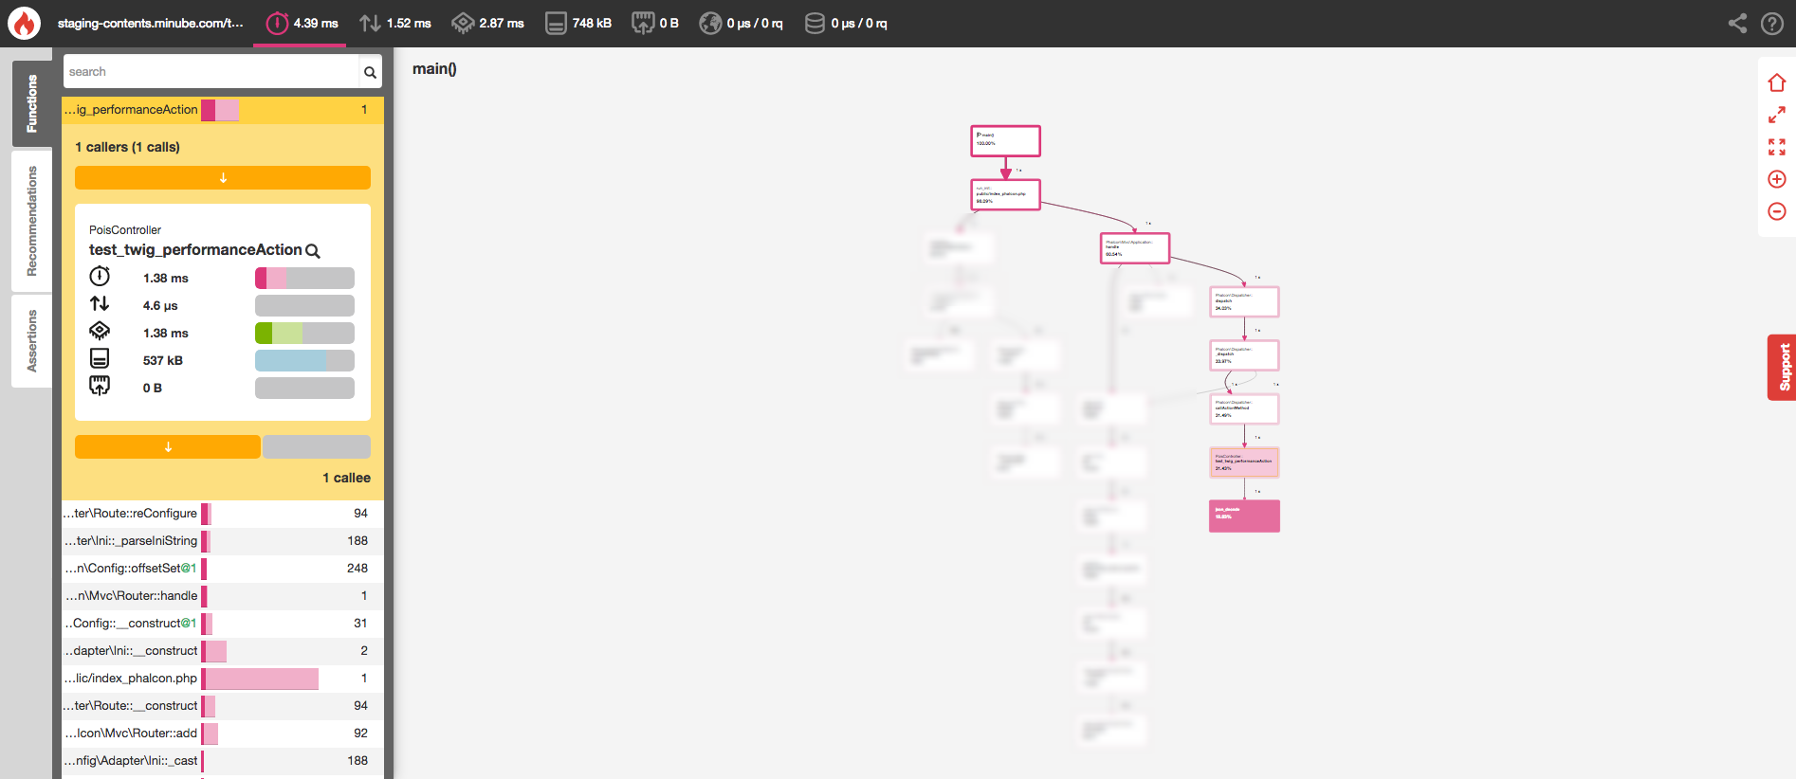Select the ...ter\Route::reConfigure function row

pyautogui.click(x=223, y=514)
